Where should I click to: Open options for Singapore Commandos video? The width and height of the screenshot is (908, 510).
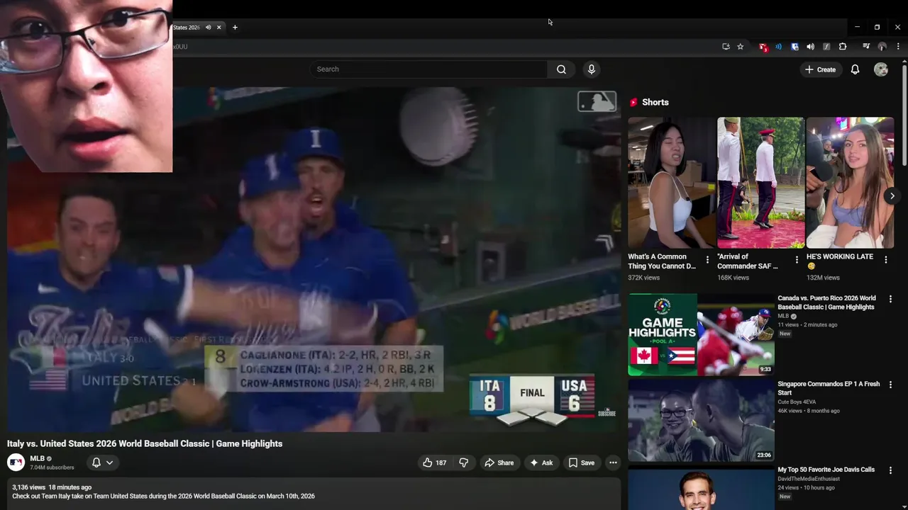pos(890,385)
